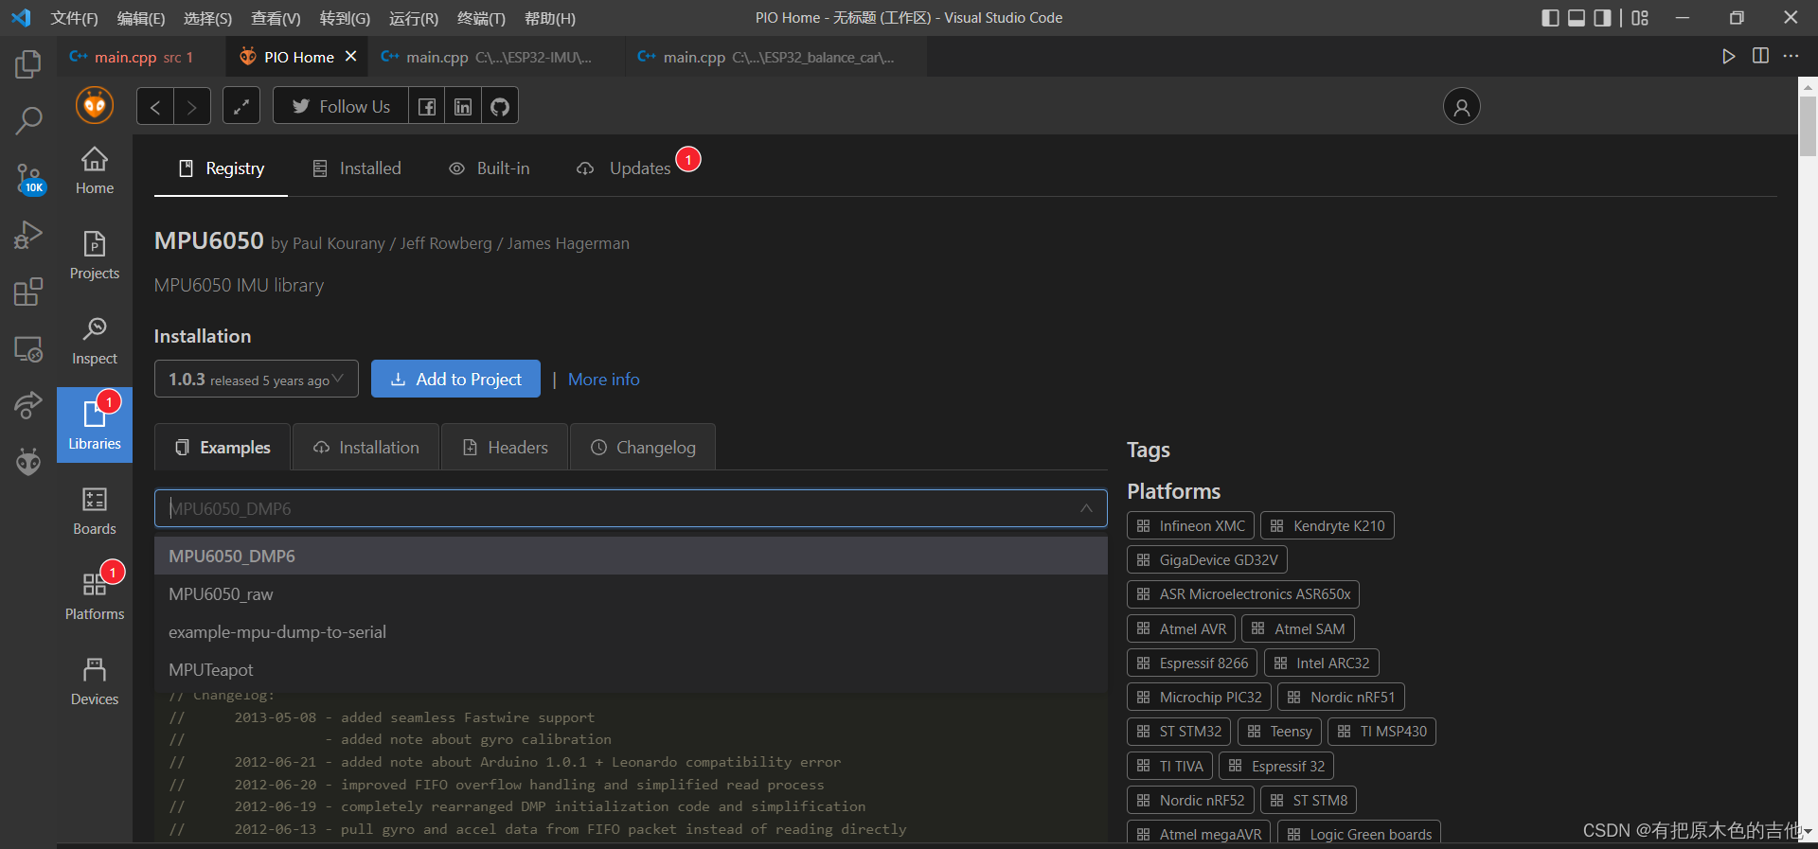Open the Facebook link icon
1818x849 pixels.
point(427,106)
